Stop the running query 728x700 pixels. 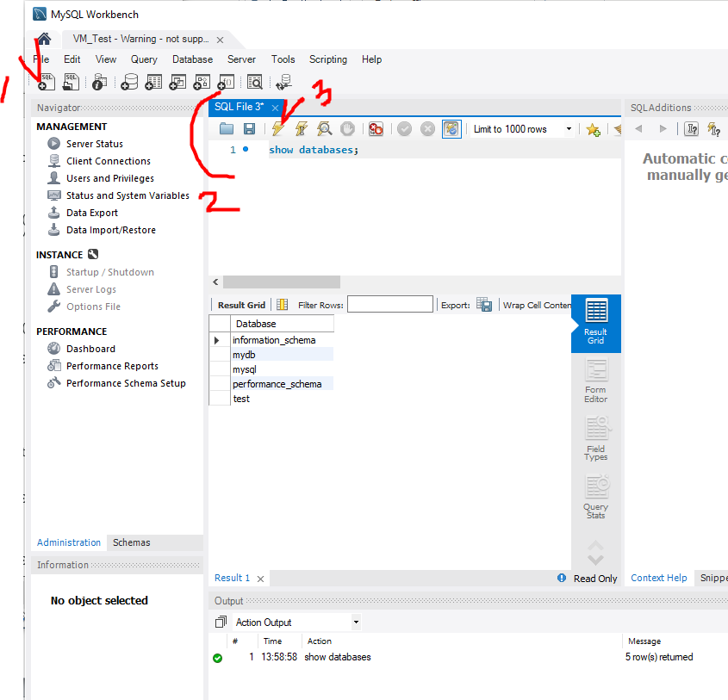pyautogui.click(x=347, y=128)
